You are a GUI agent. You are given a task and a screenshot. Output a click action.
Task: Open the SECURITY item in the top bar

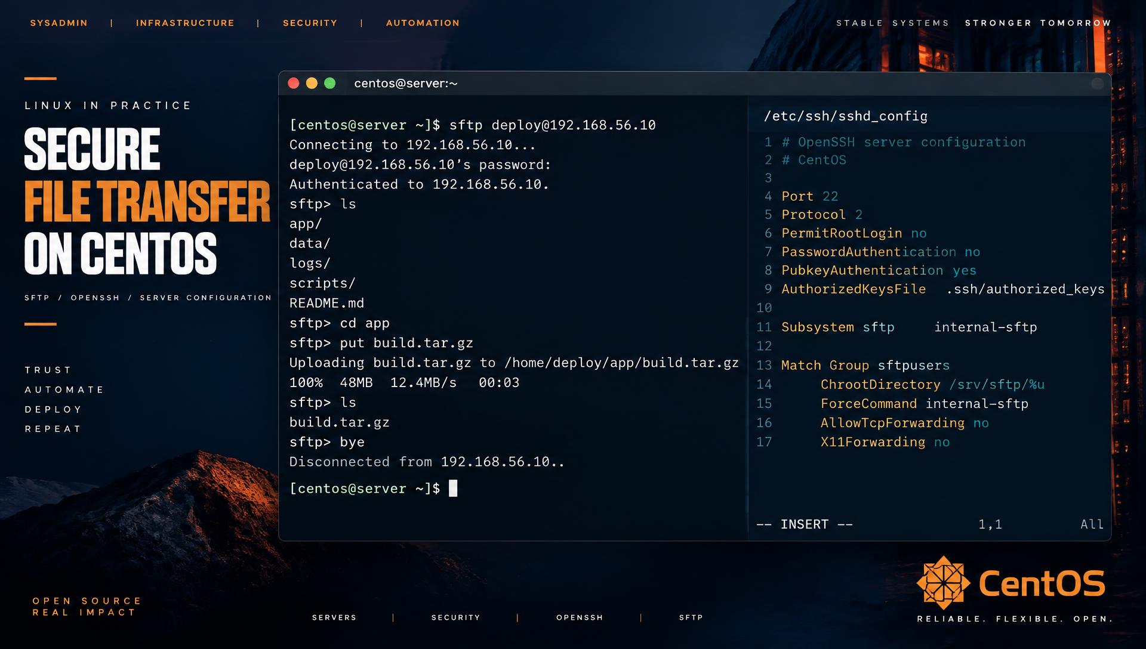click(310, 23)
